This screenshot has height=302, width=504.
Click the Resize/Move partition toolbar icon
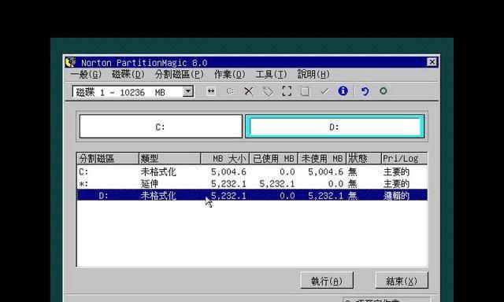pyautogui.click(x=211, y=91)
